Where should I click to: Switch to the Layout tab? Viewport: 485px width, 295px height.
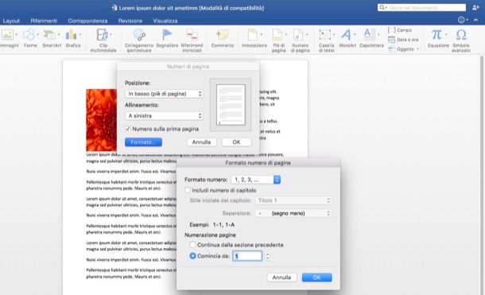(11, 21)
